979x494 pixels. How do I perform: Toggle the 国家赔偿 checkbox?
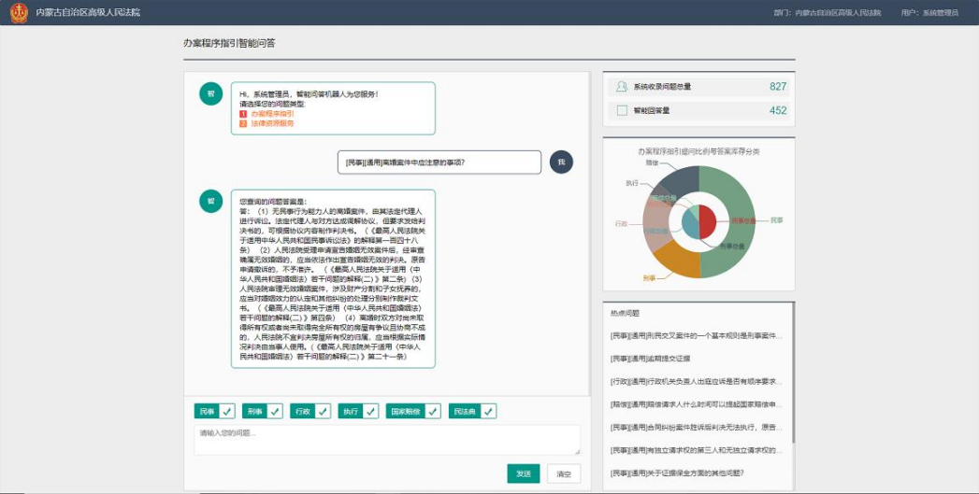tap(432, 411)
